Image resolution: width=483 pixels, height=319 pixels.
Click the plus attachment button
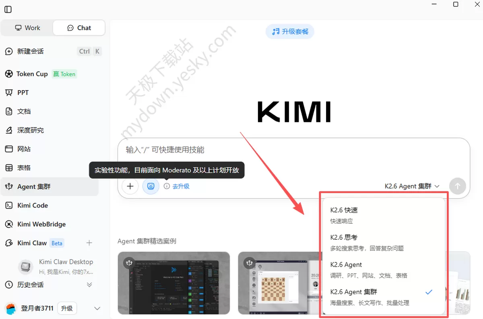130,186
